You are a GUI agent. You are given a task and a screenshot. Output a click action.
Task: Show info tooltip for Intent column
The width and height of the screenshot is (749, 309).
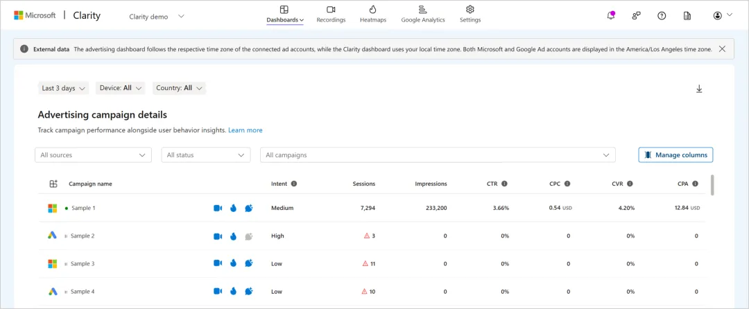pos(294,184)
